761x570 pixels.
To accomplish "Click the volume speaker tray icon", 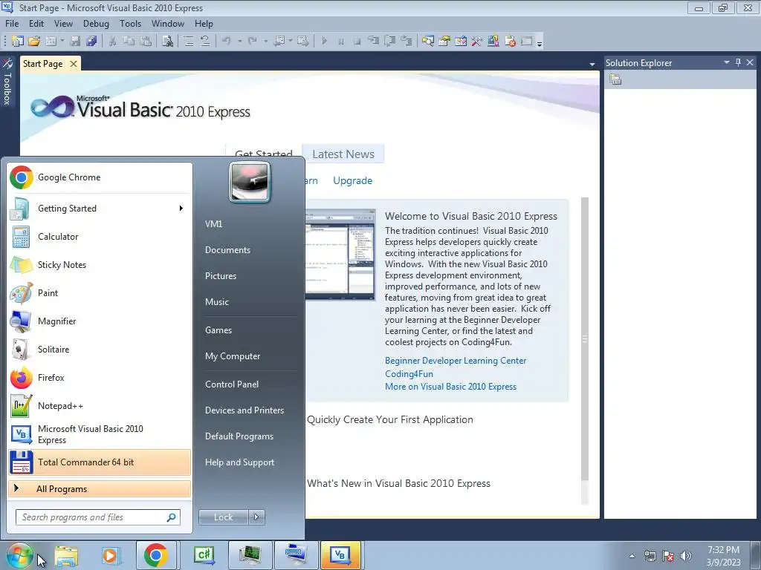I will coord(685,556).
